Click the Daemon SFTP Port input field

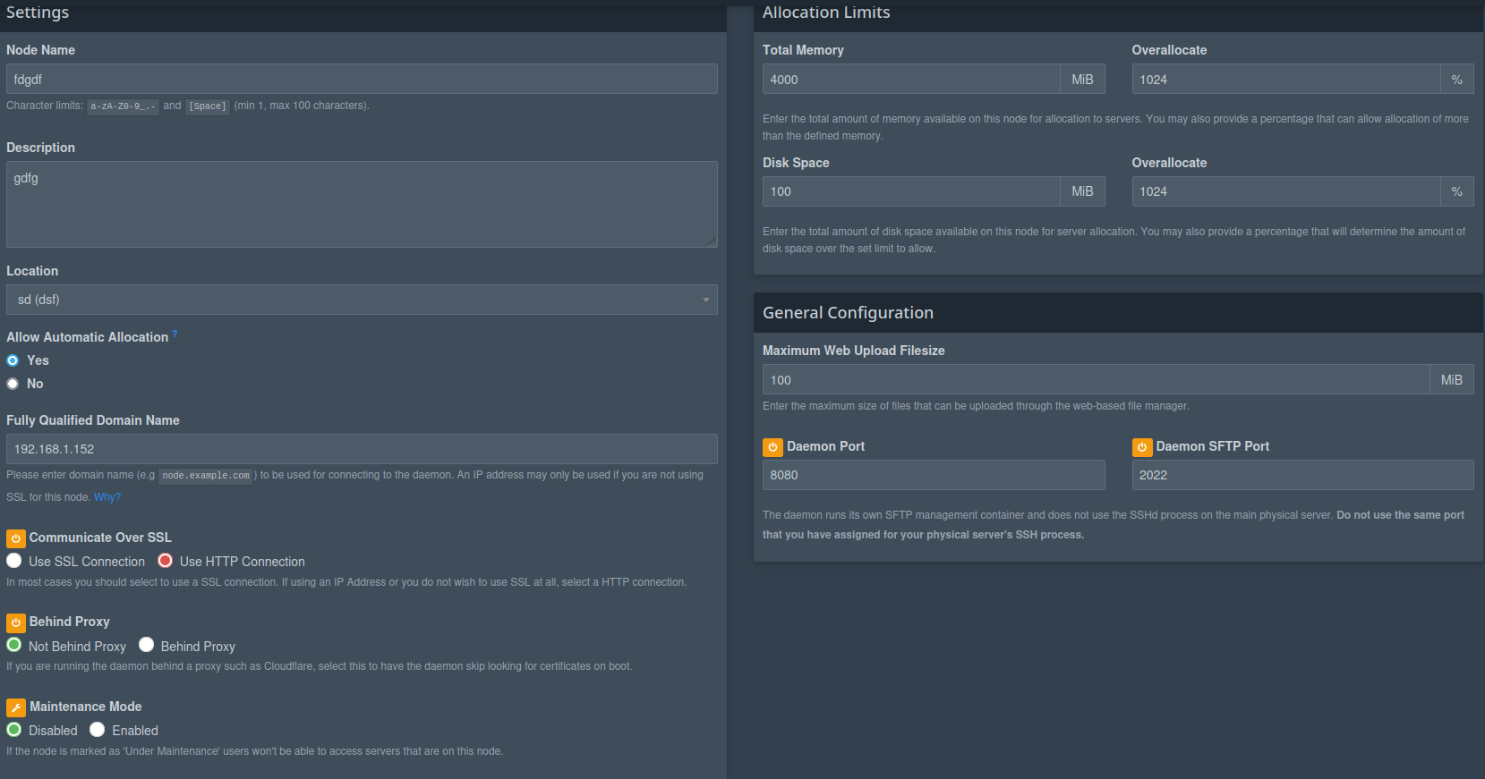coord(1302,475)
